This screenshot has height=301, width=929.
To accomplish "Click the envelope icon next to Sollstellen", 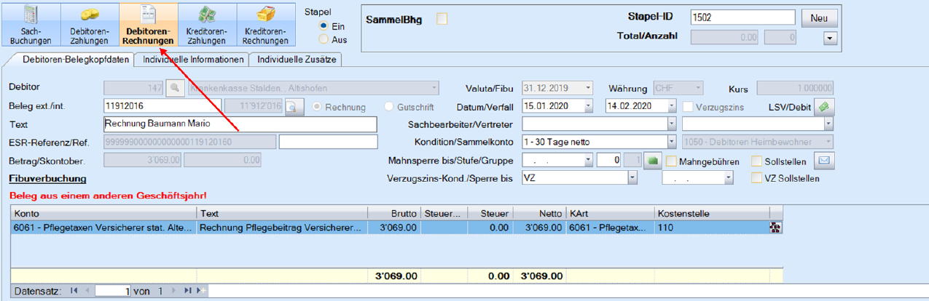I will click(823, 161).
